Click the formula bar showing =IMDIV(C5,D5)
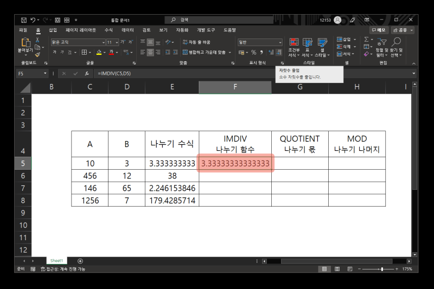This screenshot has width=434, height=289. (252, 73)
